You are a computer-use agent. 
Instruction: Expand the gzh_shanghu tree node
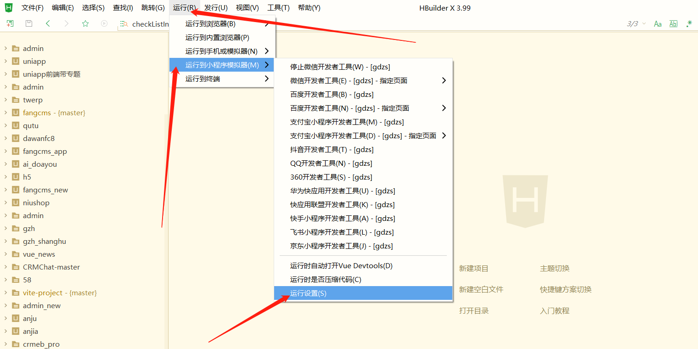pyautogui.click(x=6, y=241)
